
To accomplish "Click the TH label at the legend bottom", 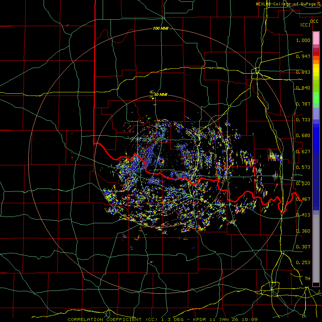I will pyautogui.click(x=307, y=279).
